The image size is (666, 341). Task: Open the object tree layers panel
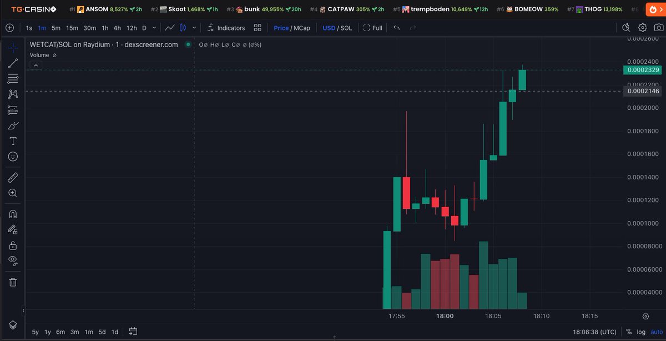[x=13, y=325]
